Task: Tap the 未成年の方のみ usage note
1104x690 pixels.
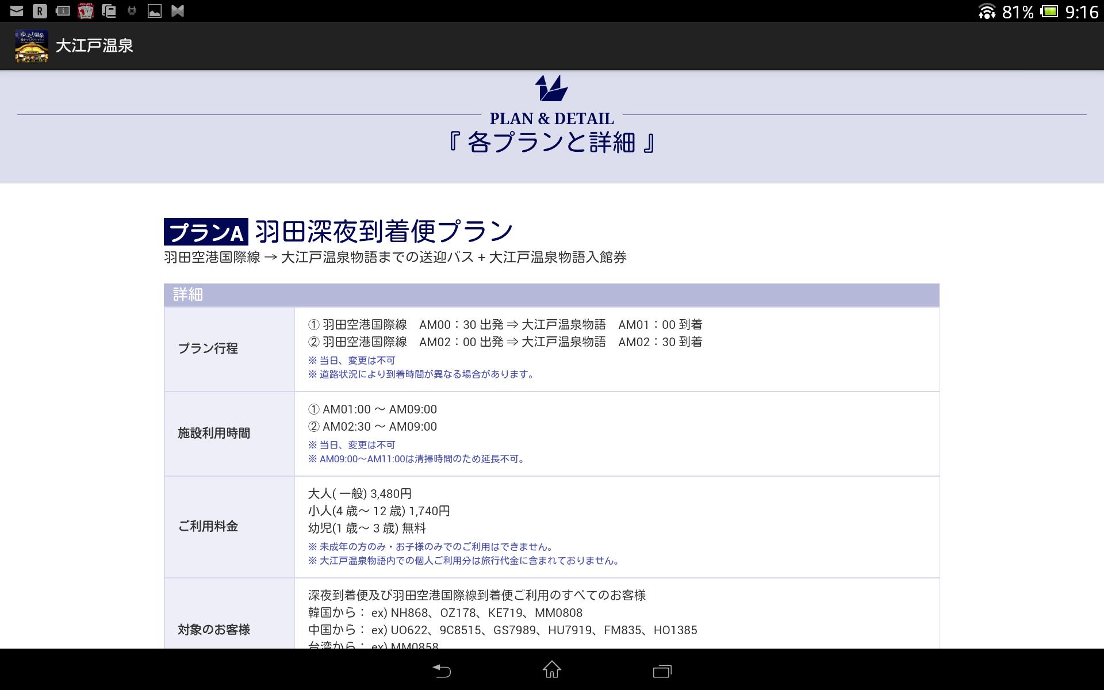Action: [x=432, y=547]
